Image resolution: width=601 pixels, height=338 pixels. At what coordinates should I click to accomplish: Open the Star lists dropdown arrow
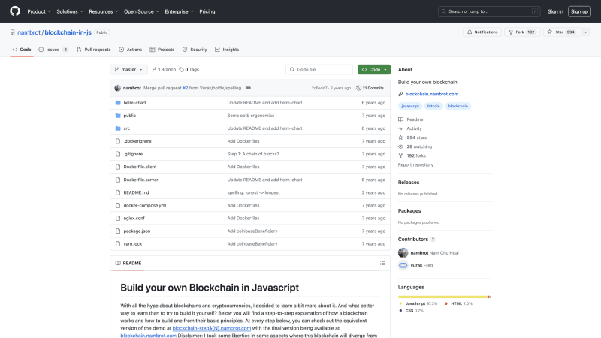[x=586, y=32]
